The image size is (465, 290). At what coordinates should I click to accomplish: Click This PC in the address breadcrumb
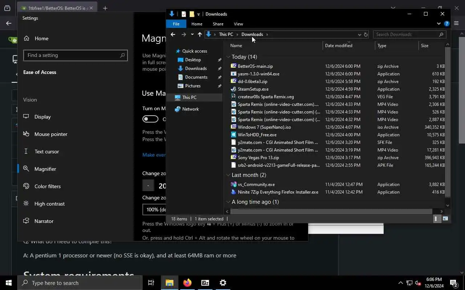(x=226, y=34)
